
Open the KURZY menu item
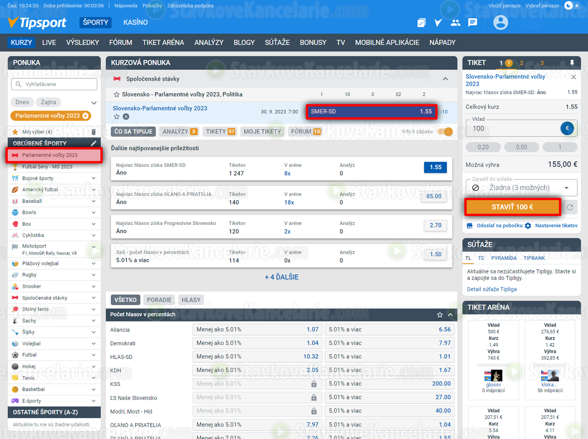coord(21,42)
